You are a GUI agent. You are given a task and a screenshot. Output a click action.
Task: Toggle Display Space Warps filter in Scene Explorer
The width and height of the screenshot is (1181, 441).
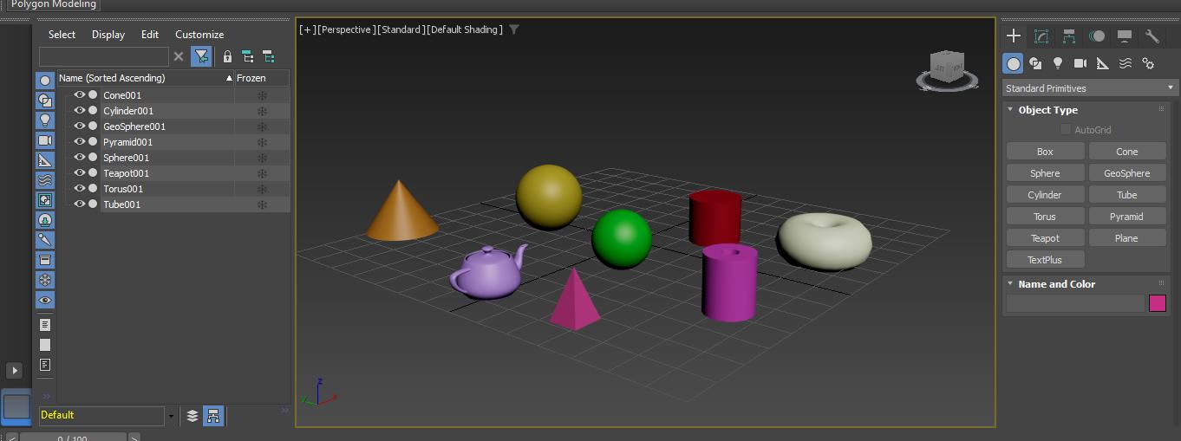coord(45,180)
